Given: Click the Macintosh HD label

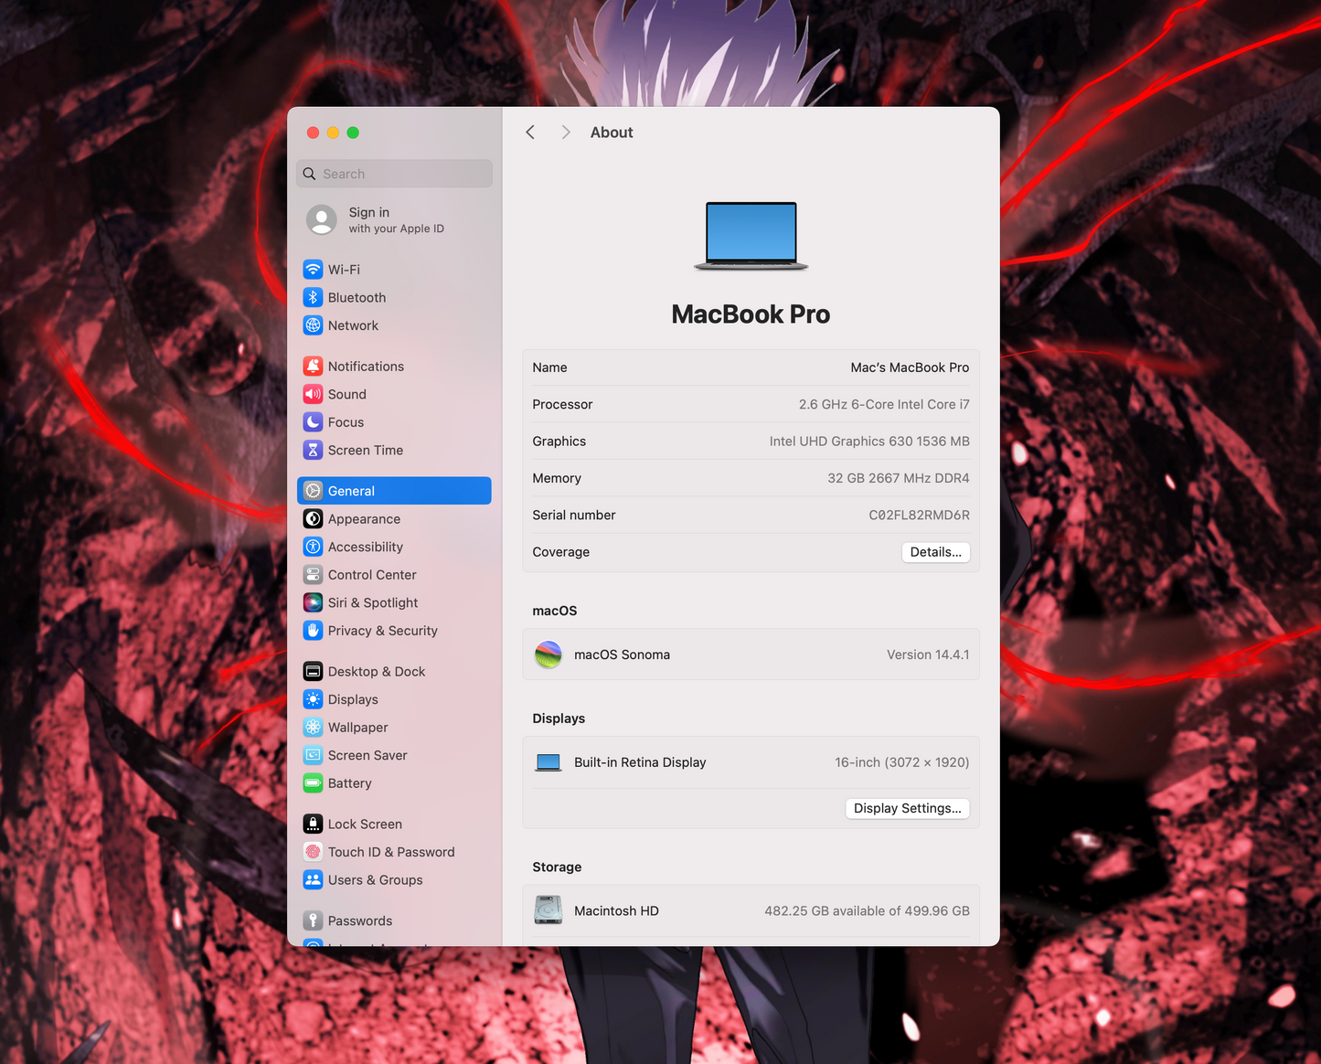Looking at the screenshot, I should (616, 910).
